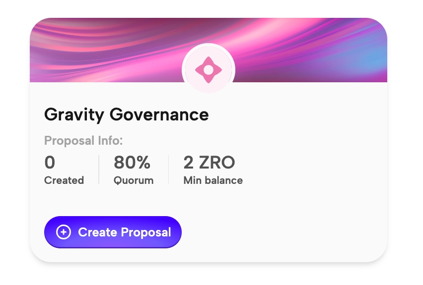The image size is (423, 285).
Task: Click the Quorum label
Action: click(x=134, y=180)
